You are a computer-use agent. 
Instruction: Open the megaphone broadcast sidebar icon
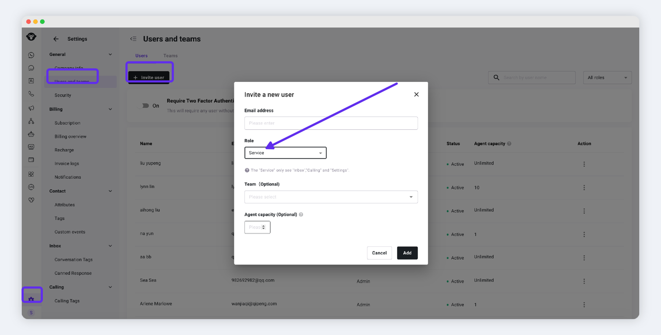point(31,108)
